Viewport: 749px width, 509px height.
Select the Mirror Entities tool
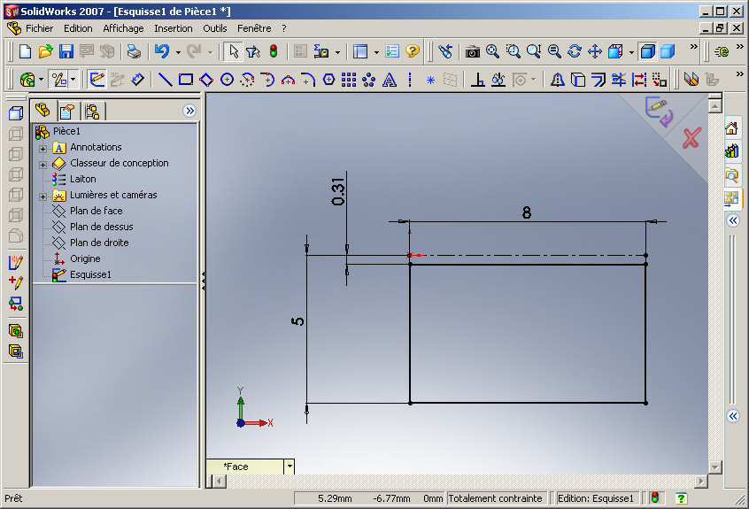(x=558, y=80)
